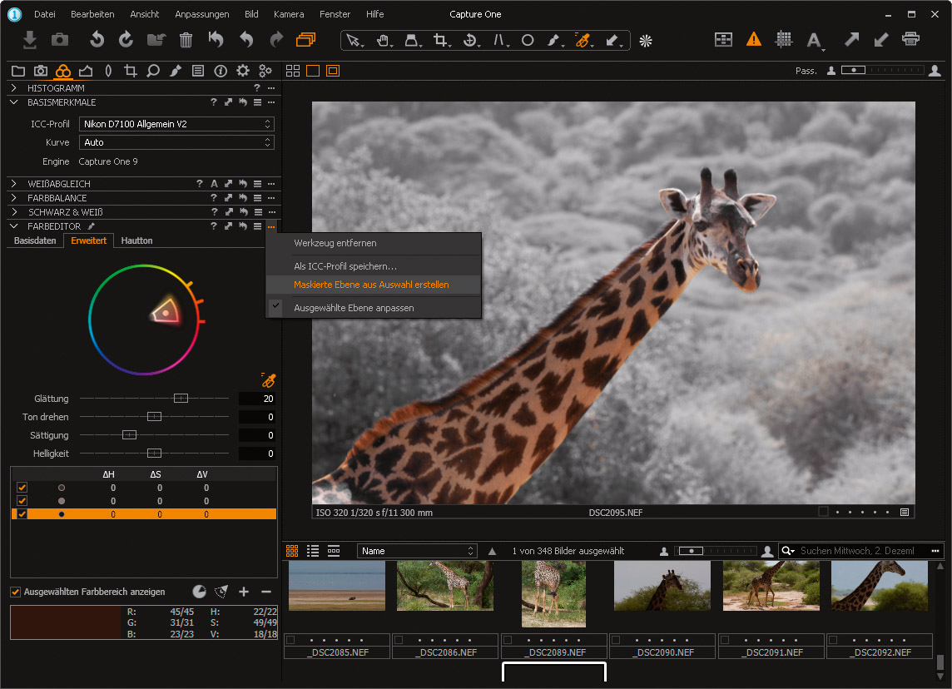
Task: Switch to the Hautton tab
Action: [x=136, y=240]
